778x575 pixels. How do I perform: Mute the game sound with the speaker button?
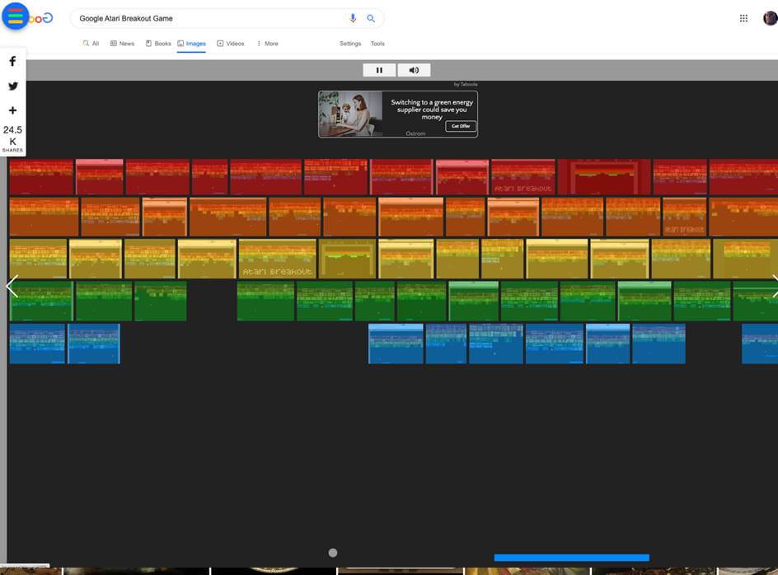coord(413,69)
